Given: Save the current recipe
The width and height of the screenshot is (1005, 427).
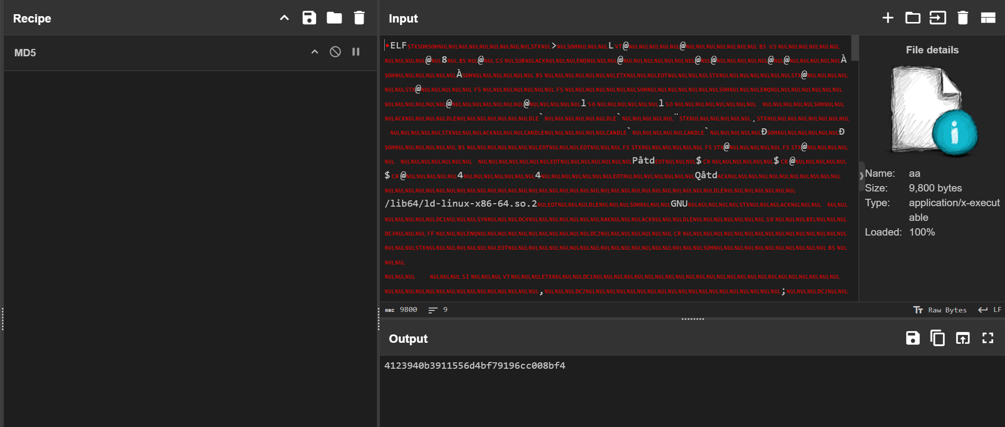Looking at the screenshot, I should click(309, 18).
